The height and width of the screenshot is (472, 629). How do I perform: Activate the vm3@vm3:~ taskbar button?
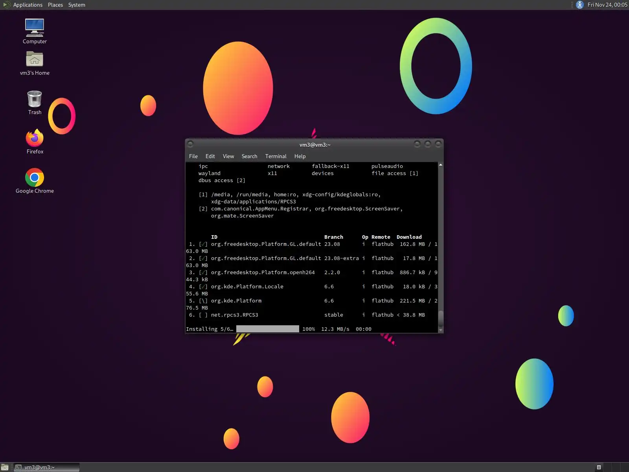tap(47, 467)
